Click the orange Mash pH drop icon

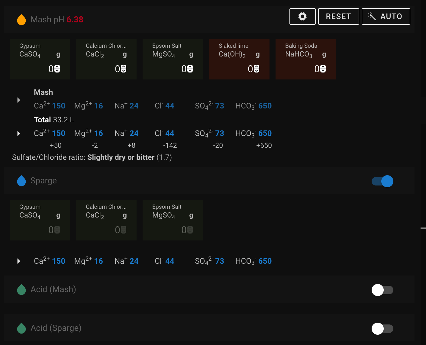[21, 20]
